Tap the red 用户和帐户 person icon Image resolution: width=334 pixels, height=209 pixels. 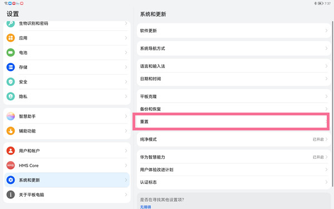click(x=11, y=151)
